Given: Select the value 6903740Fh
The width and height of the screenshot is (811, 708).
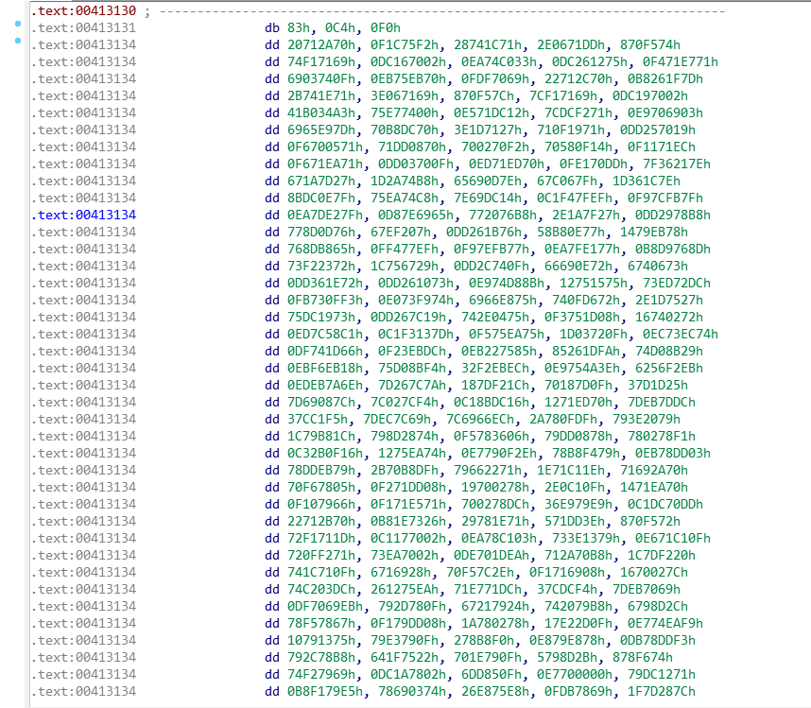Looking at the screenshot, I should [321, 79].
